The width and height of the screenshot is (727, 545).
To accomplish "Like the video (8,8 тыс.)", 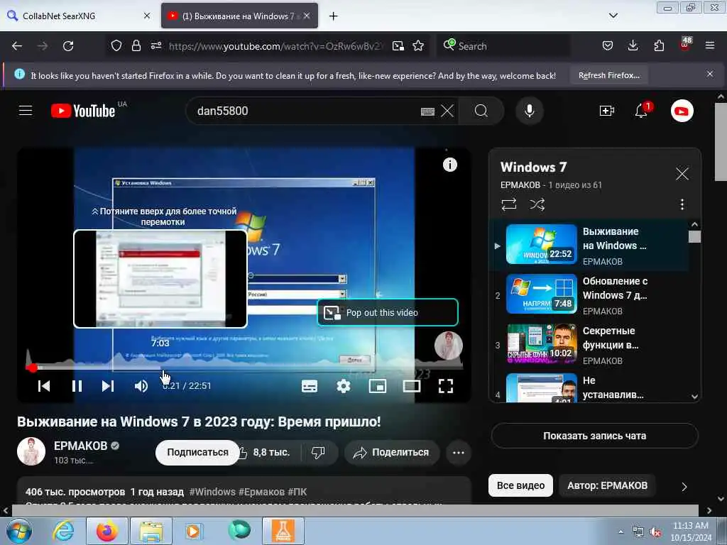I will coord(267,452).
